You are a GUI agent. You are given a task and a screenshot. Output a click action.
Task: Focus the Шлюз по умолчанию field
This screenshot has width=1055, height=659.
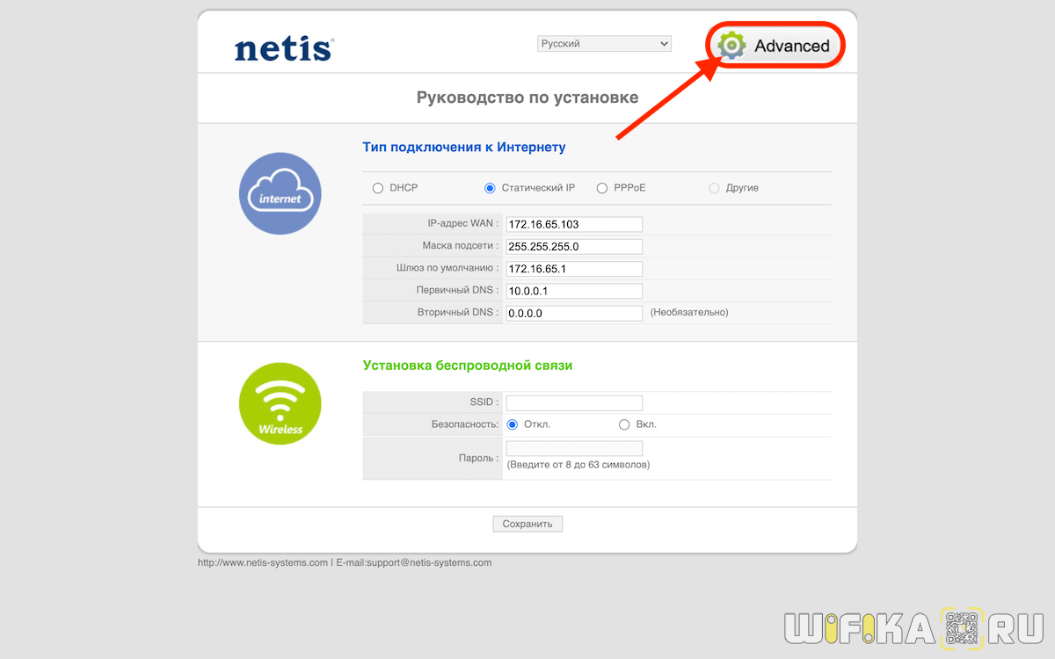click(574, 269)
